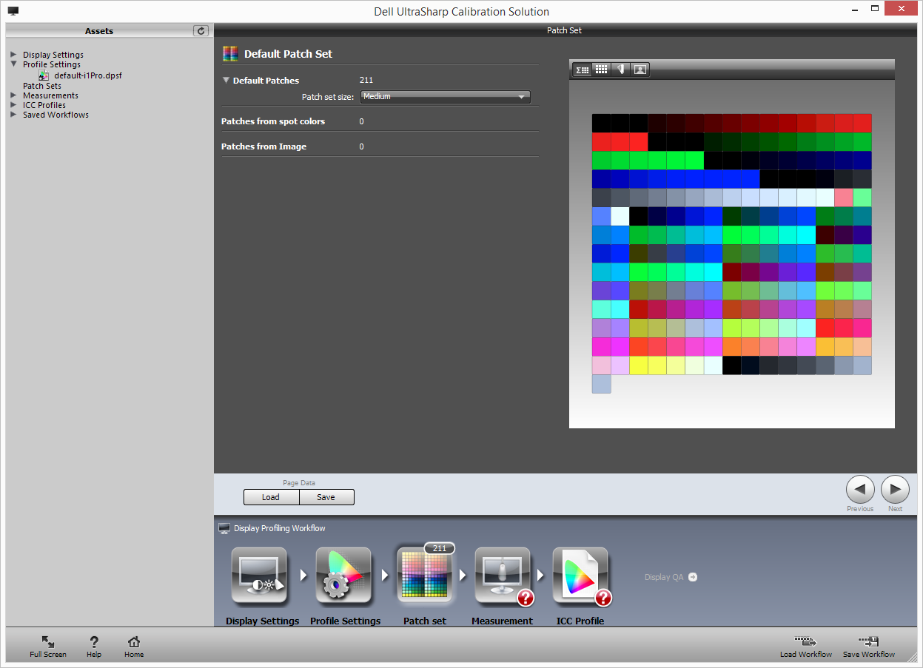This screenshot has width=923, height=668.
Task: Open the Patch set size dropdown
Action: point(446,96)
